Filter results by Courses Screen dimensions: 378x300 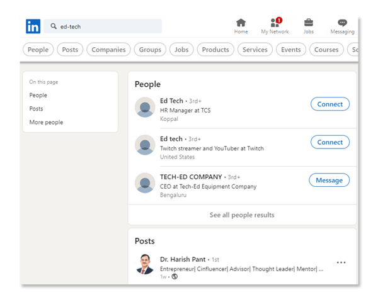pyautogui.click(x=326, y=50)
